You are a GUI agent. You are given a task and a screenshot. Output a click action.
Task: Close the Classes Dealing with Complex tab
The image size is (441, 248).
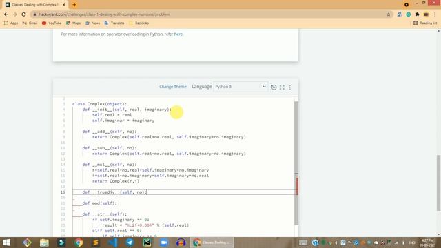[64, 5]
